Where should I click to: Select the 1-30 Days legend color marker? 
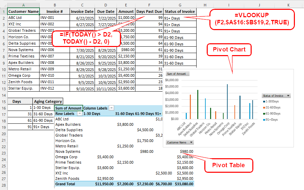263,101
